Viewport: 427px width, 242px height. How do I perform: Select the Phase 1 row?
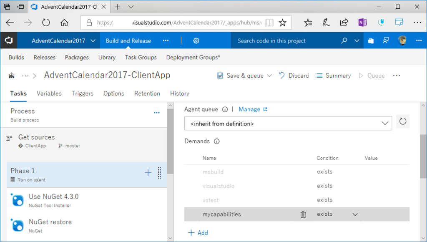(87, 175)
